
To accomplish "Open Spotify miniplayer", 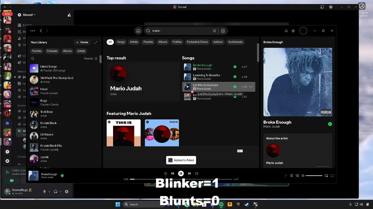I will [326, 176].
